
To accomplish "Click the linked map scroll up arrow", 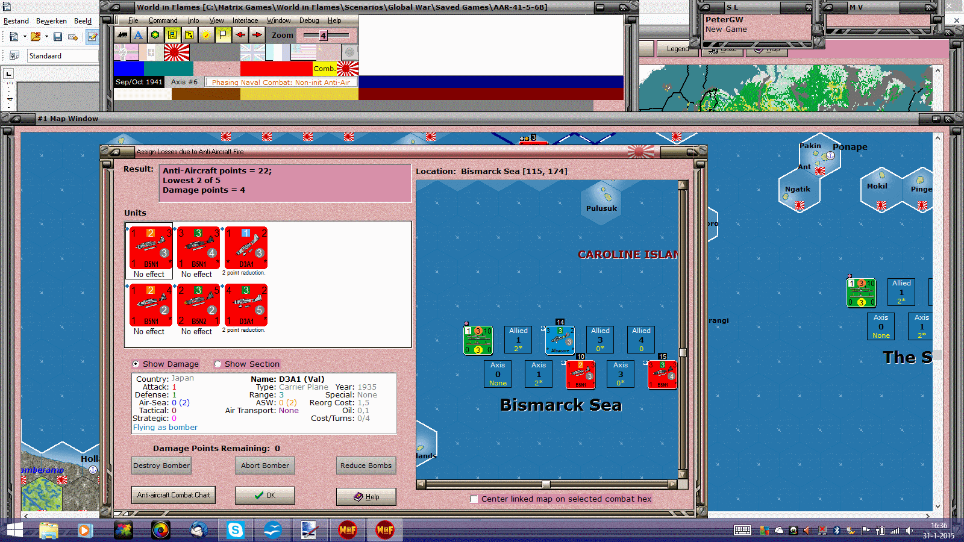I will coord(683,185).
